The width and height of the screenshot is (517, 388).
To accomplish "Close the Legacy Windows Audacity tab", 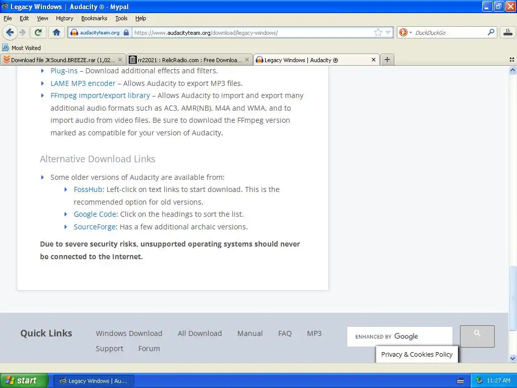I will click(x=373, y=60).
